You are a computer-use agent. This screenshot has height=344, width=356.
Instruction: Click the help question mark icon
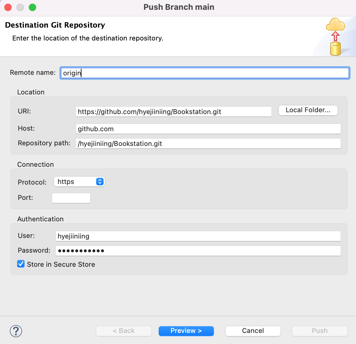point(16,331)
